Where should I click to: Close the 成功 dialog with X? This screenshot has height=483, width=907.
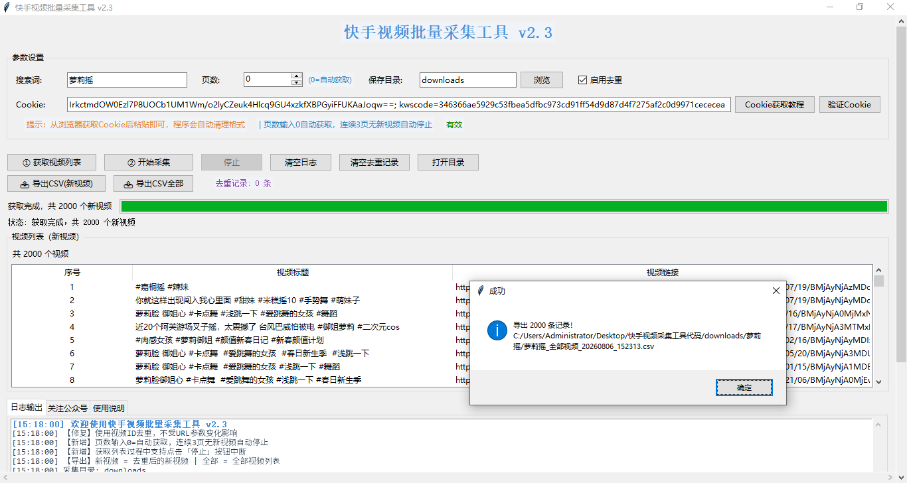click(x=776, y=291)
